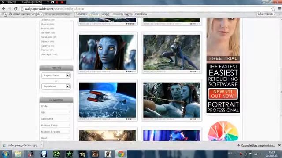
Task: Reload the page with the refresh icon
Action: (x=16, y=9)
